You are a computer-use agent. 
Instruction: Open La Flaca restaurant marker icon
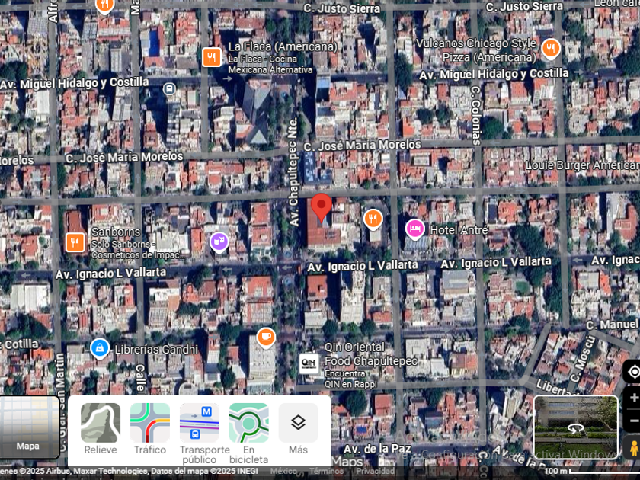[212, 57]
